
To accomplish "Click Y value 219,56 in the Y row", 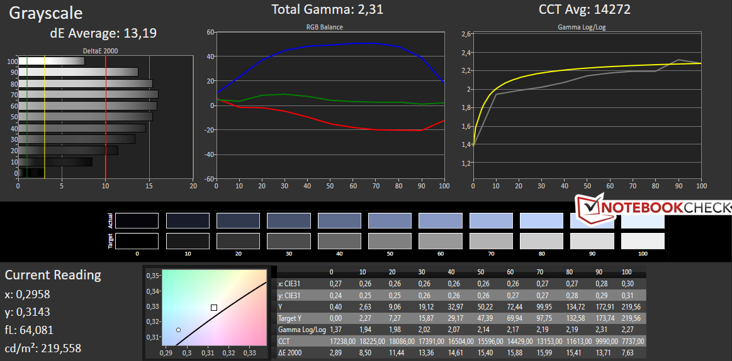I will point(631,306).
